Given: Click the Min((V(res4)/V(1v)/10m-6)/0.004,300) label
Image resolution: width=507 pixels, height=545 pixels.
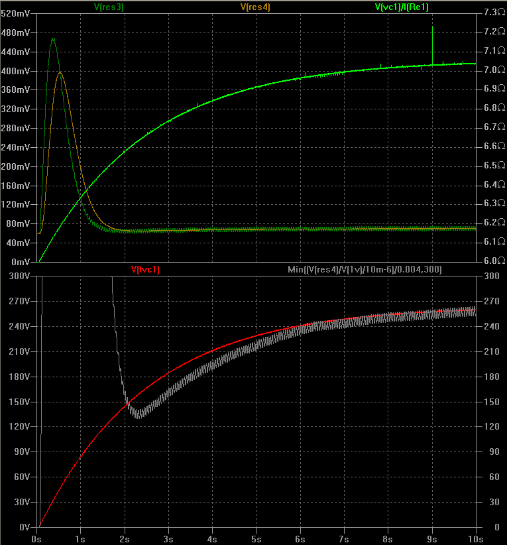Looking at the screenshot, I should (365, 269).
